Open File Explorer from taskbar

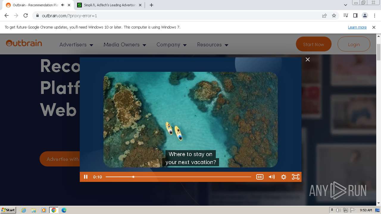tap(34, 210)
